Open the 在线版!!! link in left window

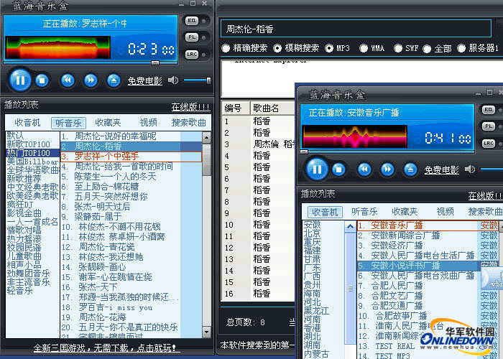pyautogui.click(x=190, y=107)
